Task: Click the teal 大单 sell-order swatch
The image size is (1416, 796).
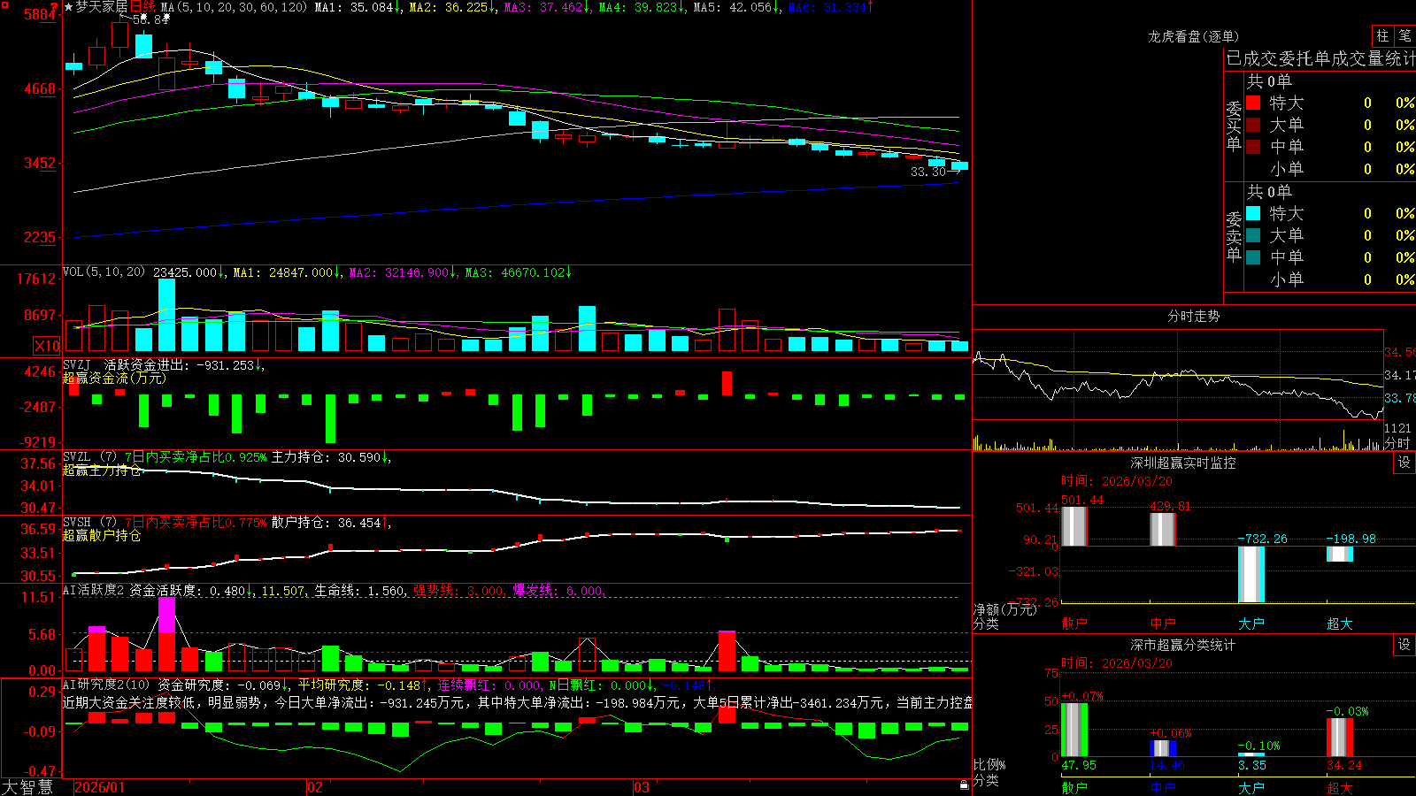Action: (1253, 235)
